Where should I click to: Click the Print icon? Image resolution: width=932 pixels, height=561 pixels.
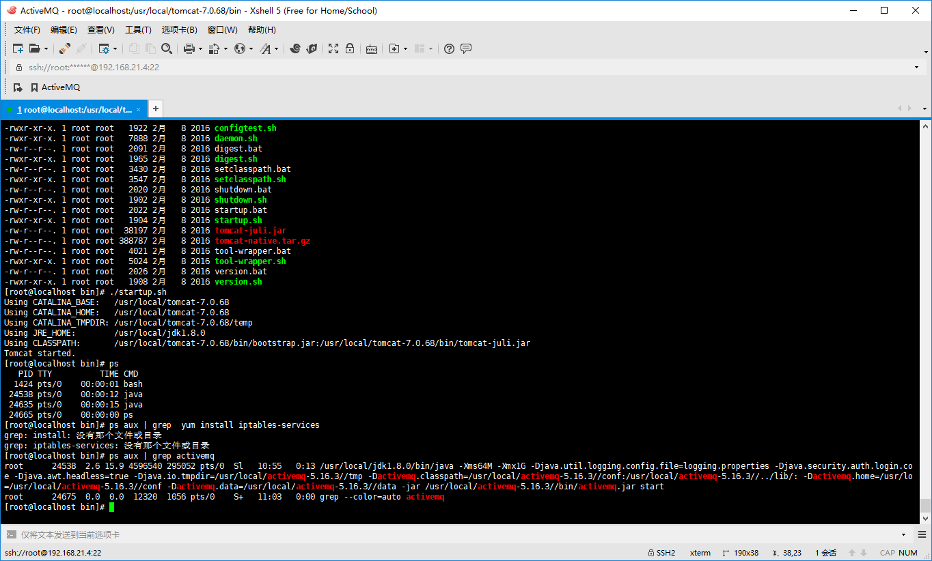pyautogui.click(x=189, y=48)
